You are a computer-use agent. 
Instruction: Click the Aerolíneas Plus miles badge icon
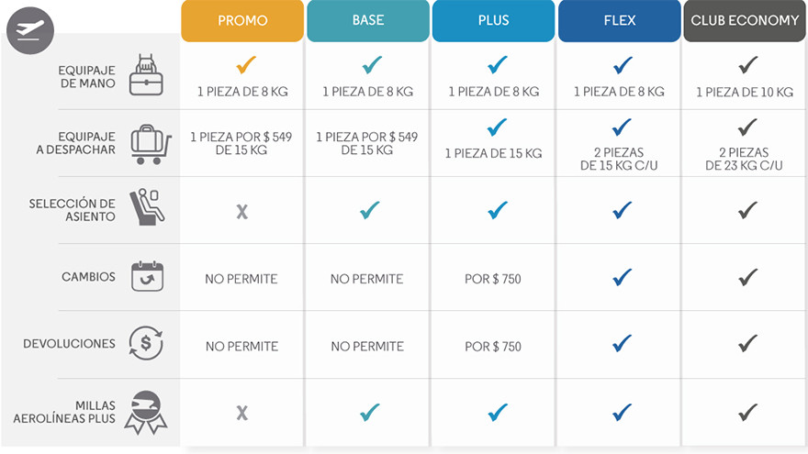(x=146, y=411)
